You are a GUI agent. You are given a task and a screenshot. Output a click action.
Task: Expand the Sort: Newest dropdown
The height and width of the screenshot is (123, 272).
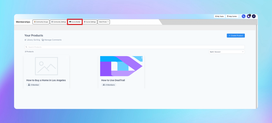tap(227, 52)
